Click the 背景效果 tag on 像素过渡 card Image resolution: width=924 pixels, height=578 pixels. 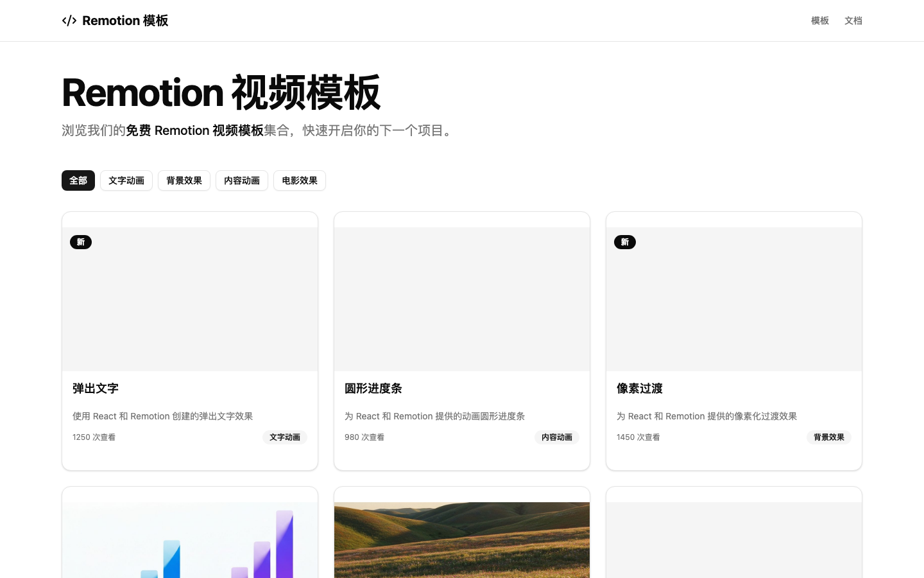pos(829,437)
